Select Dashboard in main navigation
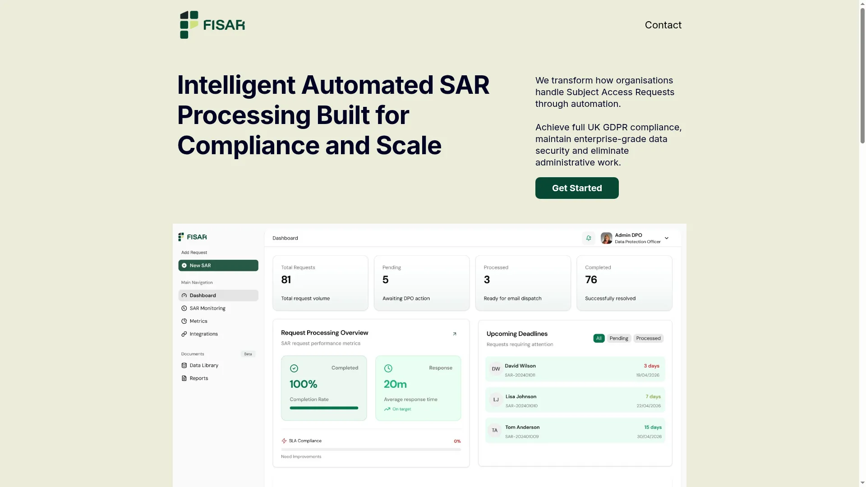This screenshot has height=487, width=866. click(x=218, y=295)
